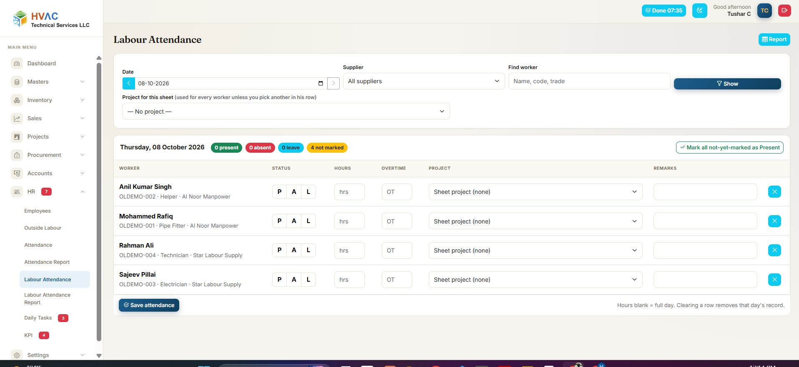Open project dropdown for Mohammed Rafiq
The width and height of the screenshot is (799, 367).
pyautogui.click(x=536, y=221)
